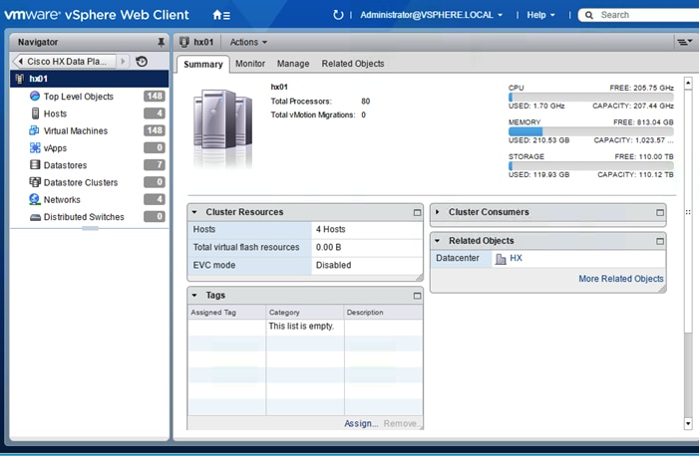This screenshot has height=456, width=699.
Task: Click the vApps icon
Action: 34,147
